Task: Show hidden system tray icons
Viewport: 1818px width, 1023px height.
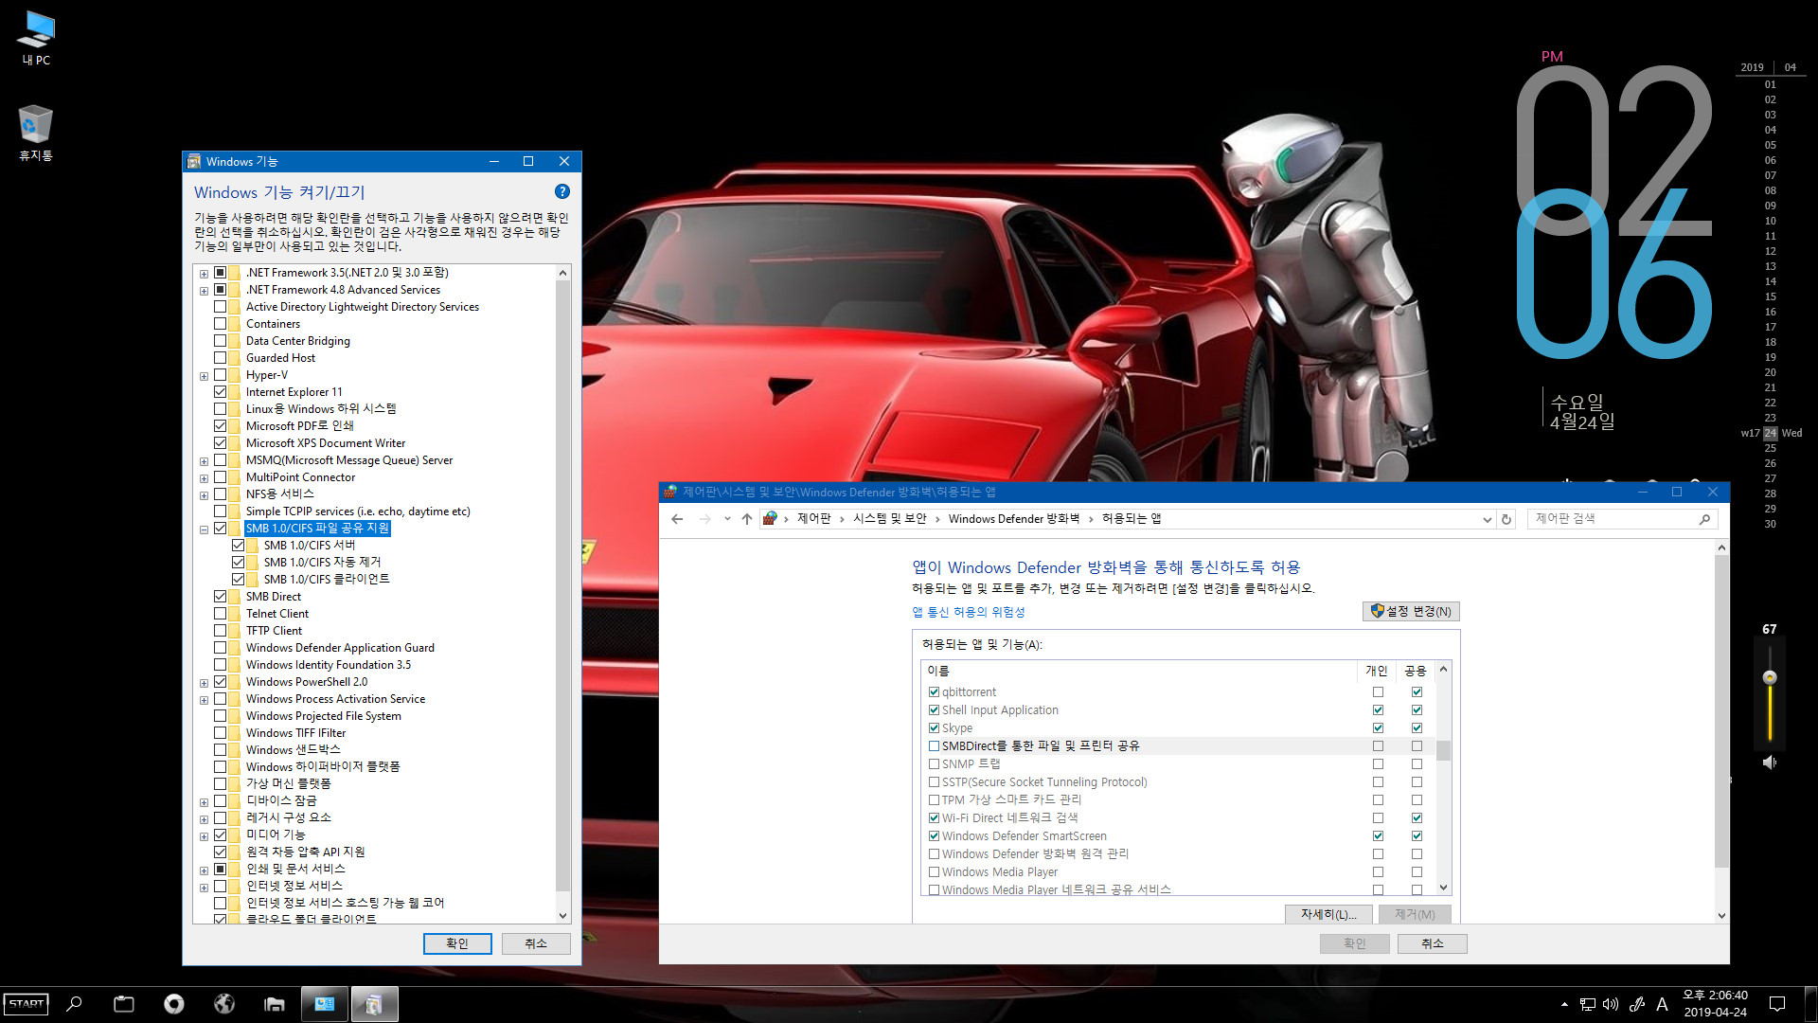Action: click(x=1564, y=1004)
